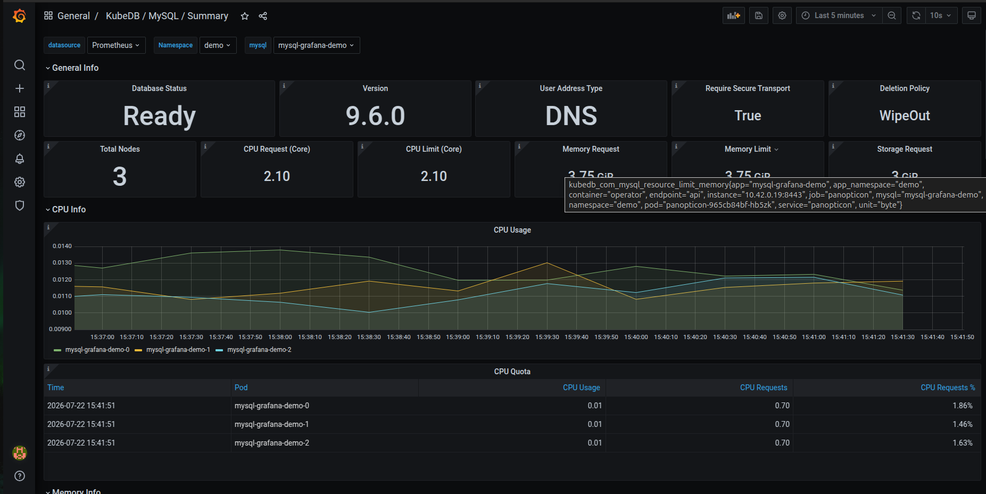Click the Create plus icon in sidebar
Screen dimensions: 986x494
tap(20, 88)
